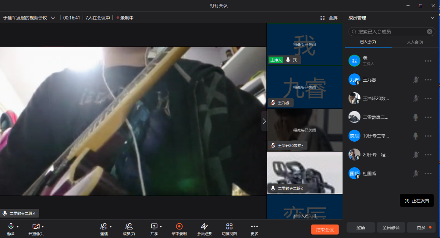
Task: Open more options for 19计专二李
Action: [x=428, y=136]
